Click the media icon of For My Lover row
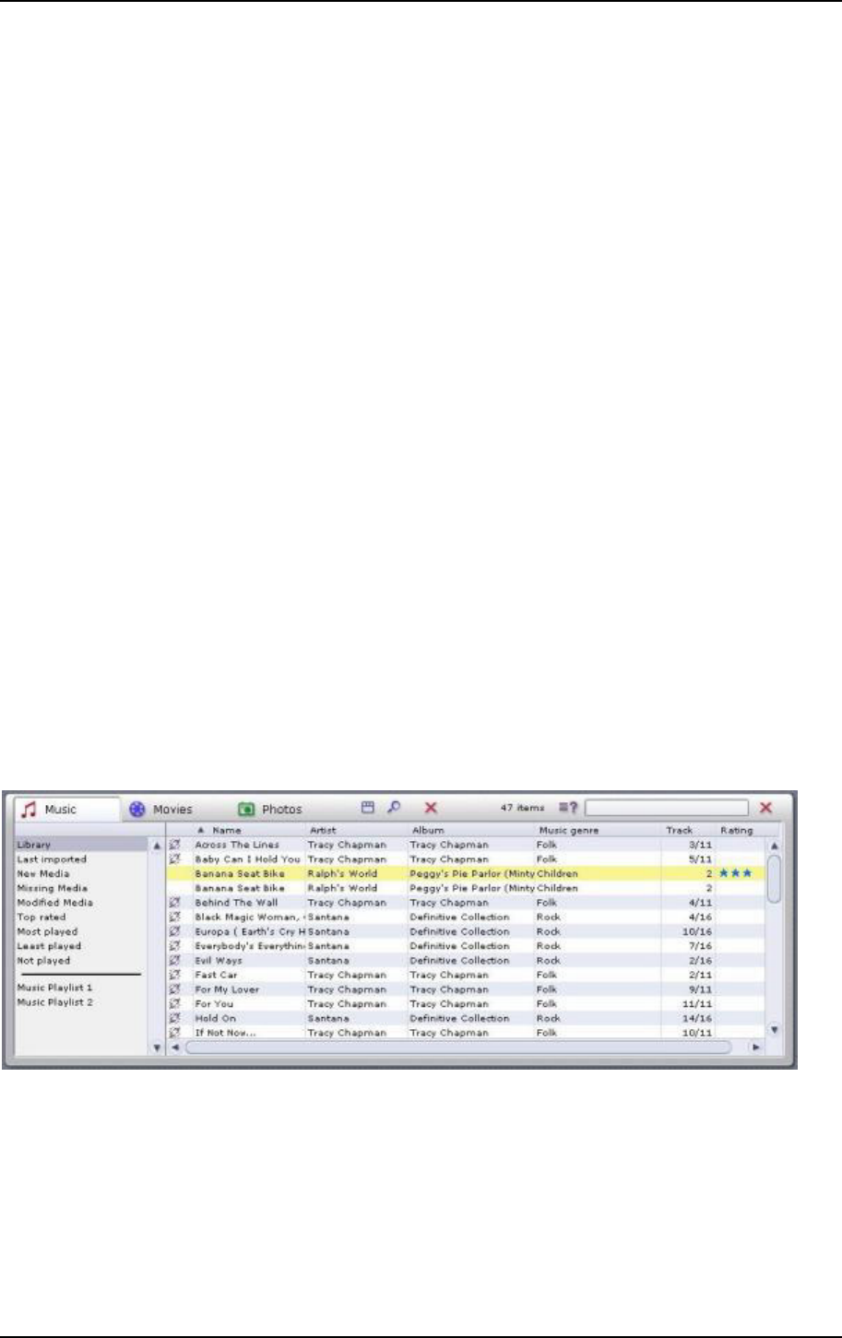Image resolution: width=842 pixels, height=1338 pixels. point(175,989)
